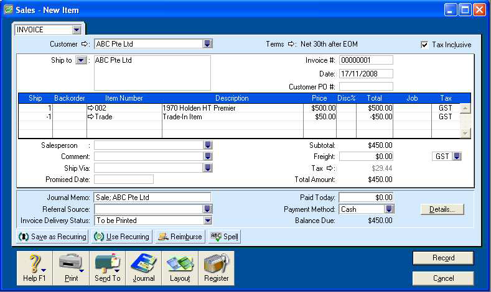491x292 pixels.
Task: Close the Sales window
Action: [x=479, y=10]
